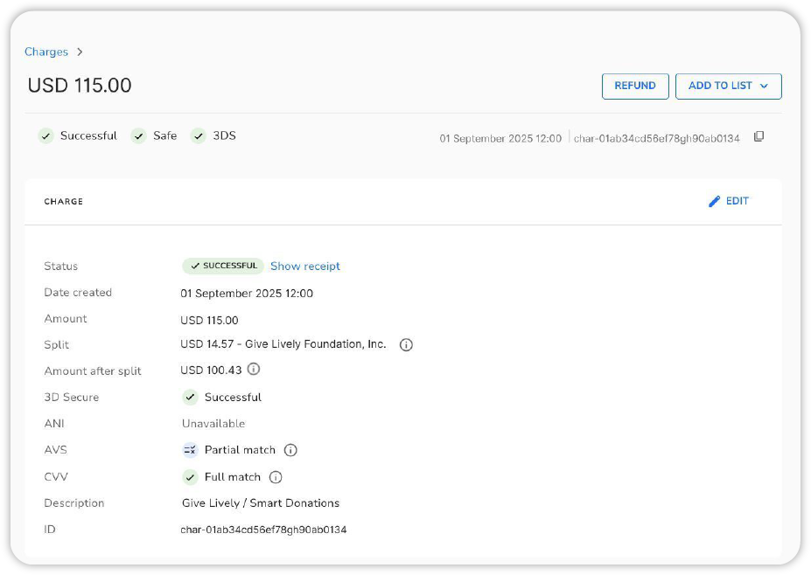Click the SUCCESSFUL status badge
Screen dimensions: 811x575
tap(222, 266)
